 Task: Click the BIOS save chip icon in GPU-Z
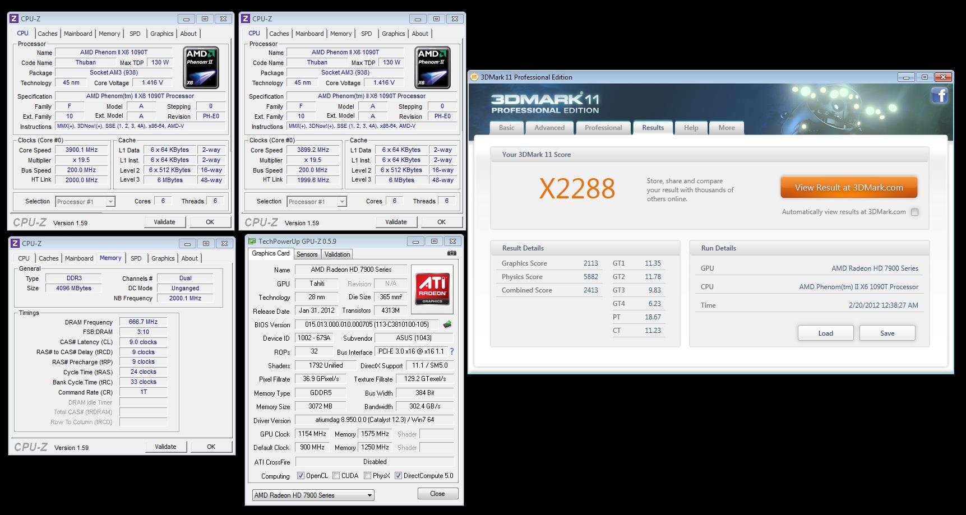point(447,324)
